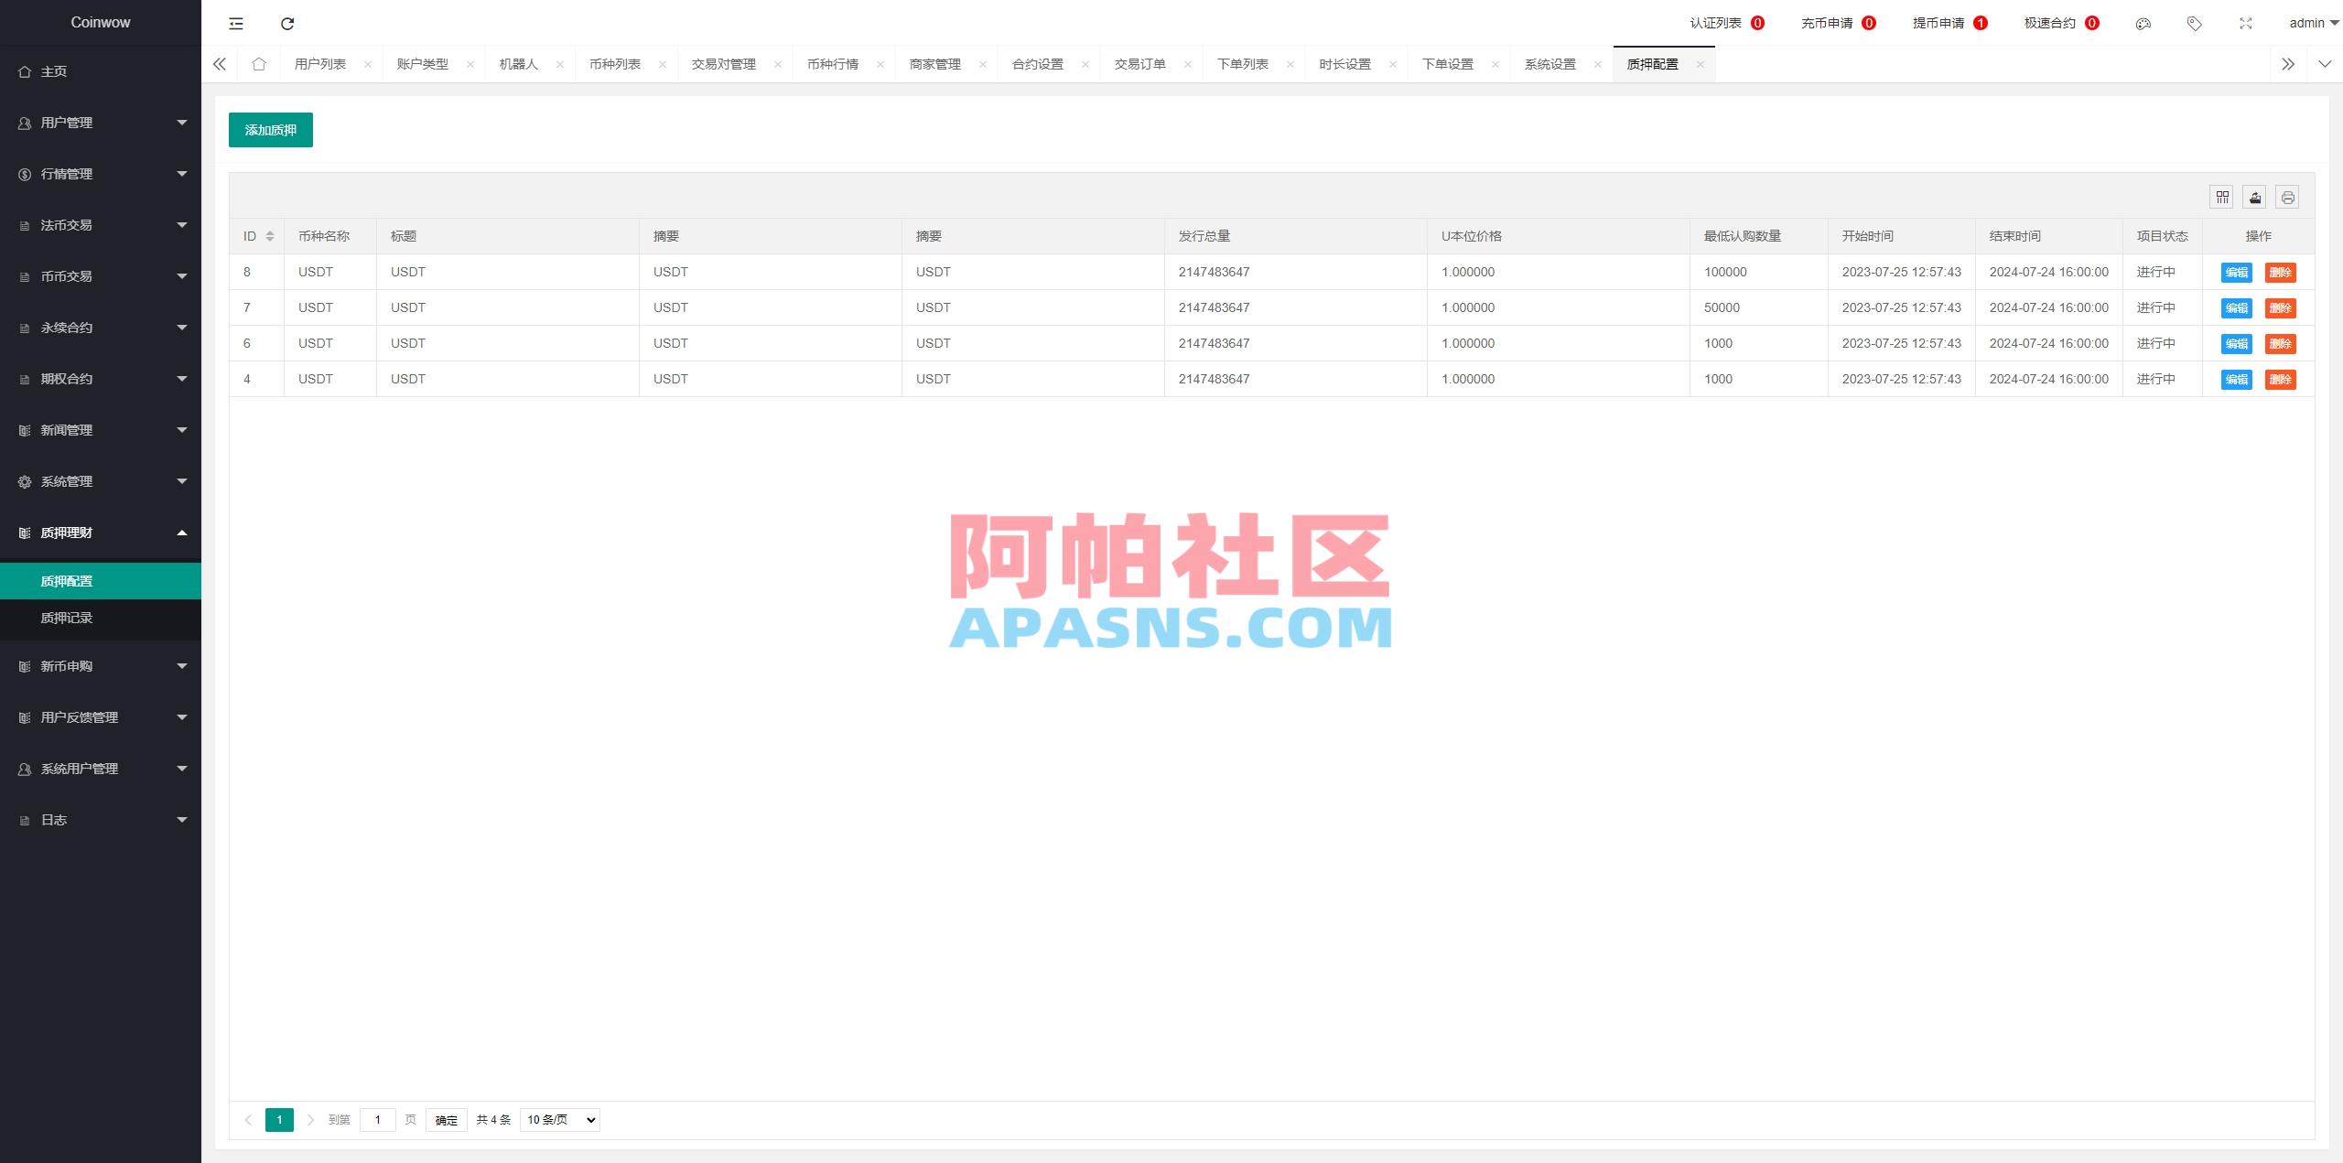This screenshot has height=1163, width=2343.
Task: Switch to the 交易对管理 tab
Action: point(724,64)
